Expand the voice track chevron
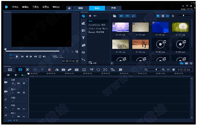Image resolution: width=197 pixels, height=126 pixels. coord(24,109)
